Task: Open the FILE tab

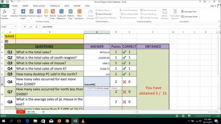Action: (x=4, y=6)
